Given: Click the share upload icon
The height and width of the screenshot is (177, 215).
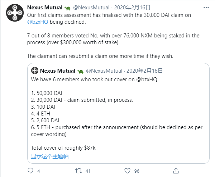Looking at the screenshot, I should (x=176, y=171).
